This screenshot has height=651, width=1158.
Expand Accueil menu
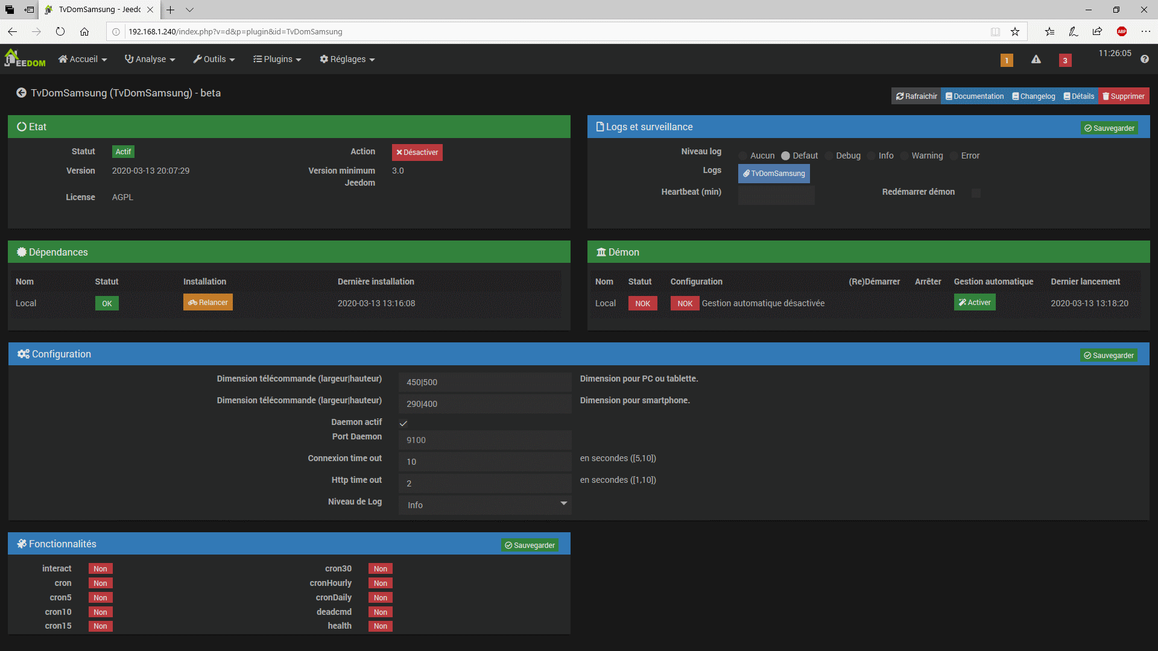[x=83, y=59]
